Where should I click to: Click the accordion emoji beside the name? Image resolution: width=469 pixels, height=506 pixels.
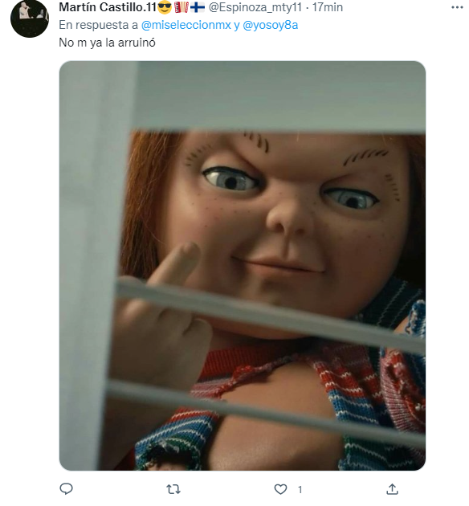(181, 7)
